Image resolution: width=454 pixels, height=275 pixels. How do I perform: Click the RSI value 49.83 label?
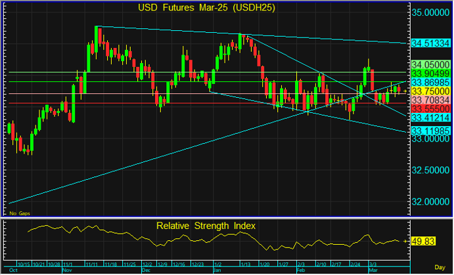coord(423,241)
